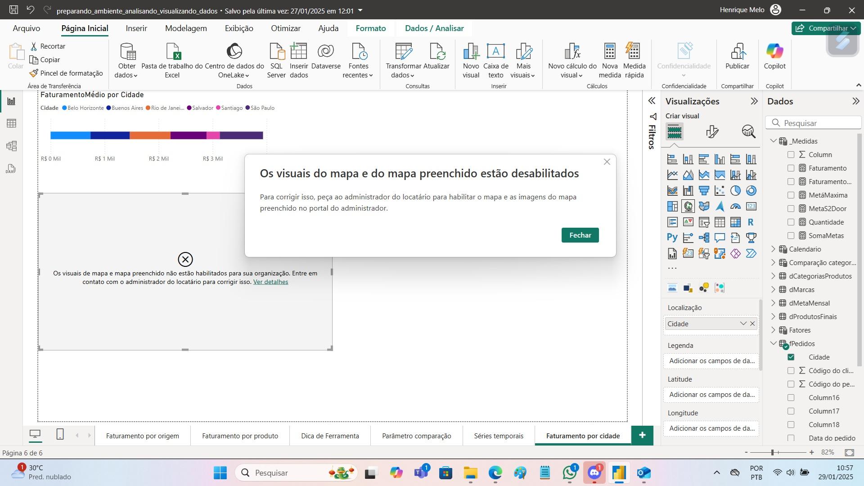Expand the Calendario table
The height and width of the screenshot is (486, 864).
774,249
